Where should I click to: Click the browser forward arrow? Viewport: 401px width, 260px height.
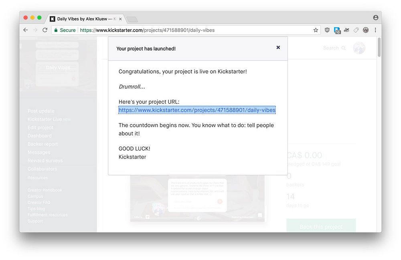pos(35,30)
